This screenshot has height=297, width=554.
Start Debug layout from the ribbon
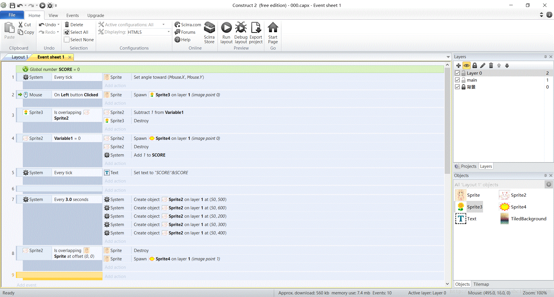[241, 33]
